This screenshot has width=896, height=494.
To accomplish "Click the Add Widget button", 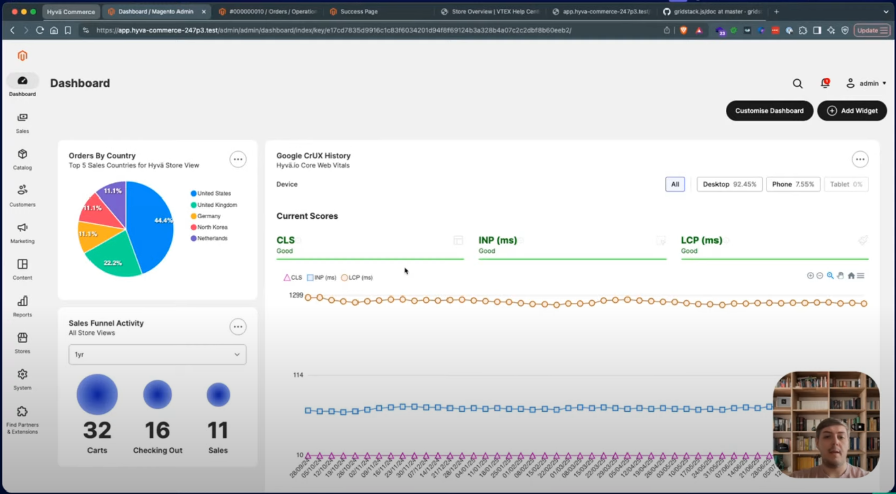I will [852, 111].
